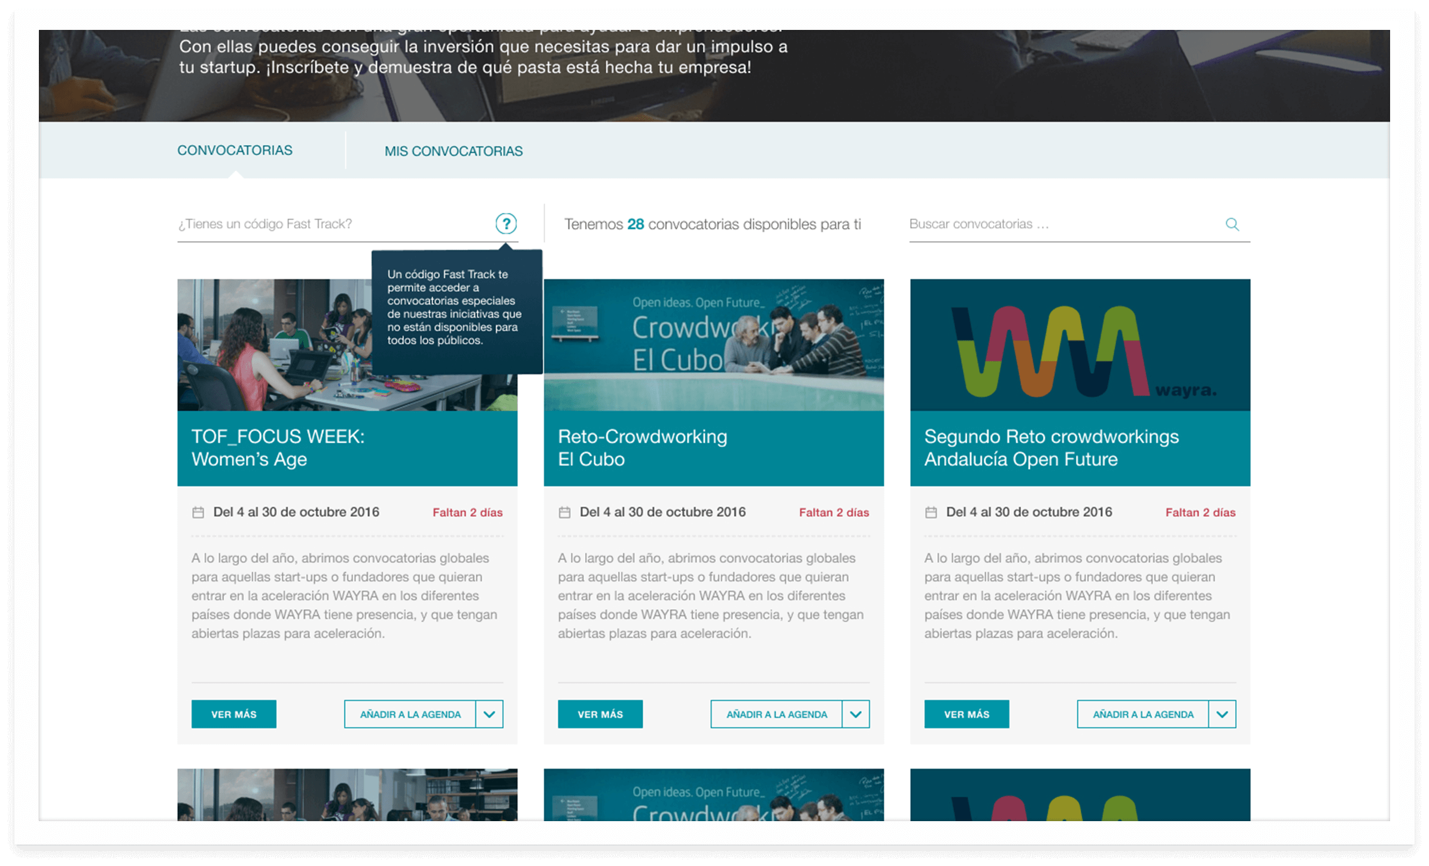Click the Fast Track help question-mark icon
1429x866 pixels.
[x=506, y=224]
